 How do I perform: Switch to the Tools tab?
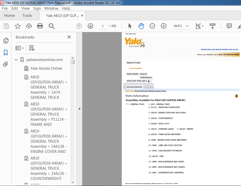point(27,16)
